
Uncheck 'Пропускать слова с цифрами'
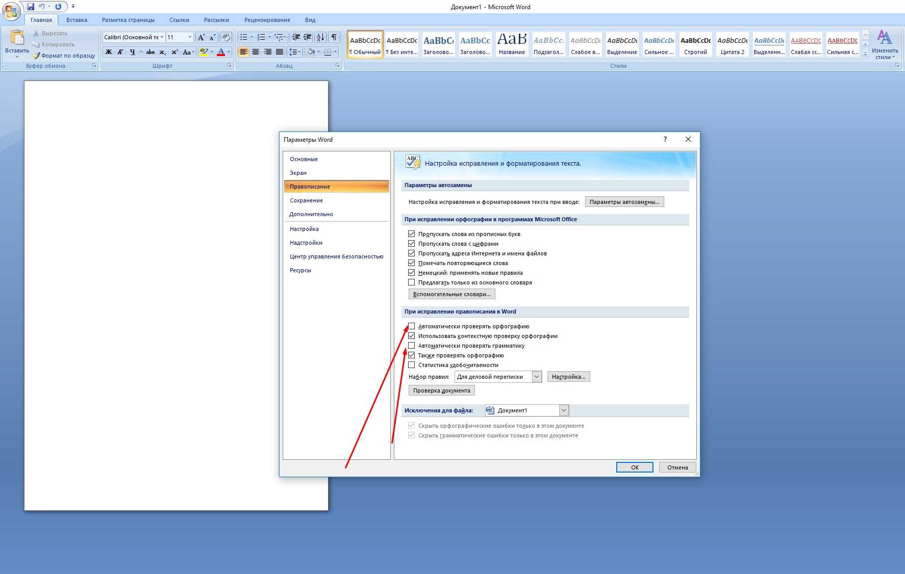[411, 243]
